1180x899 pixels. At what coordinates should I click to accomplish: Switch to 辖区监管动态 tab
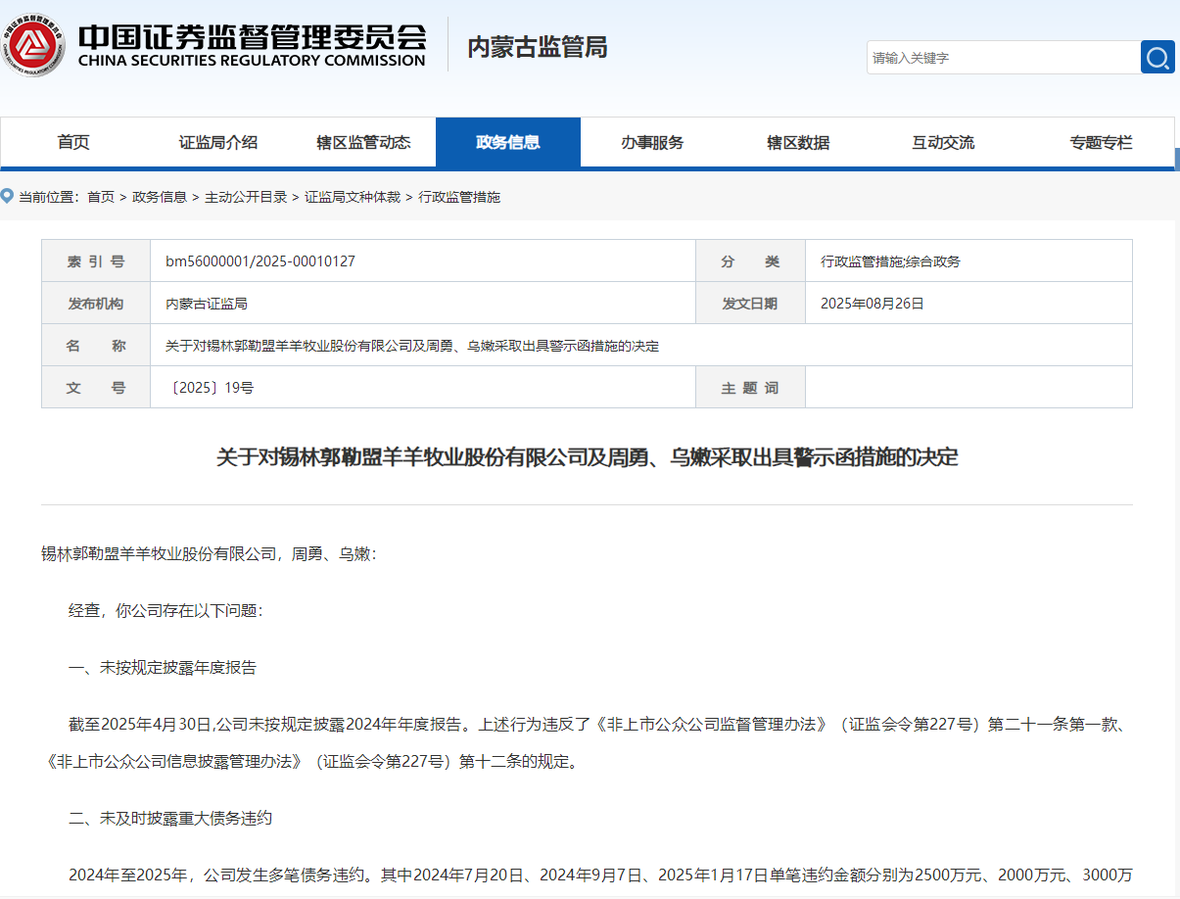(x=363, y=143)
